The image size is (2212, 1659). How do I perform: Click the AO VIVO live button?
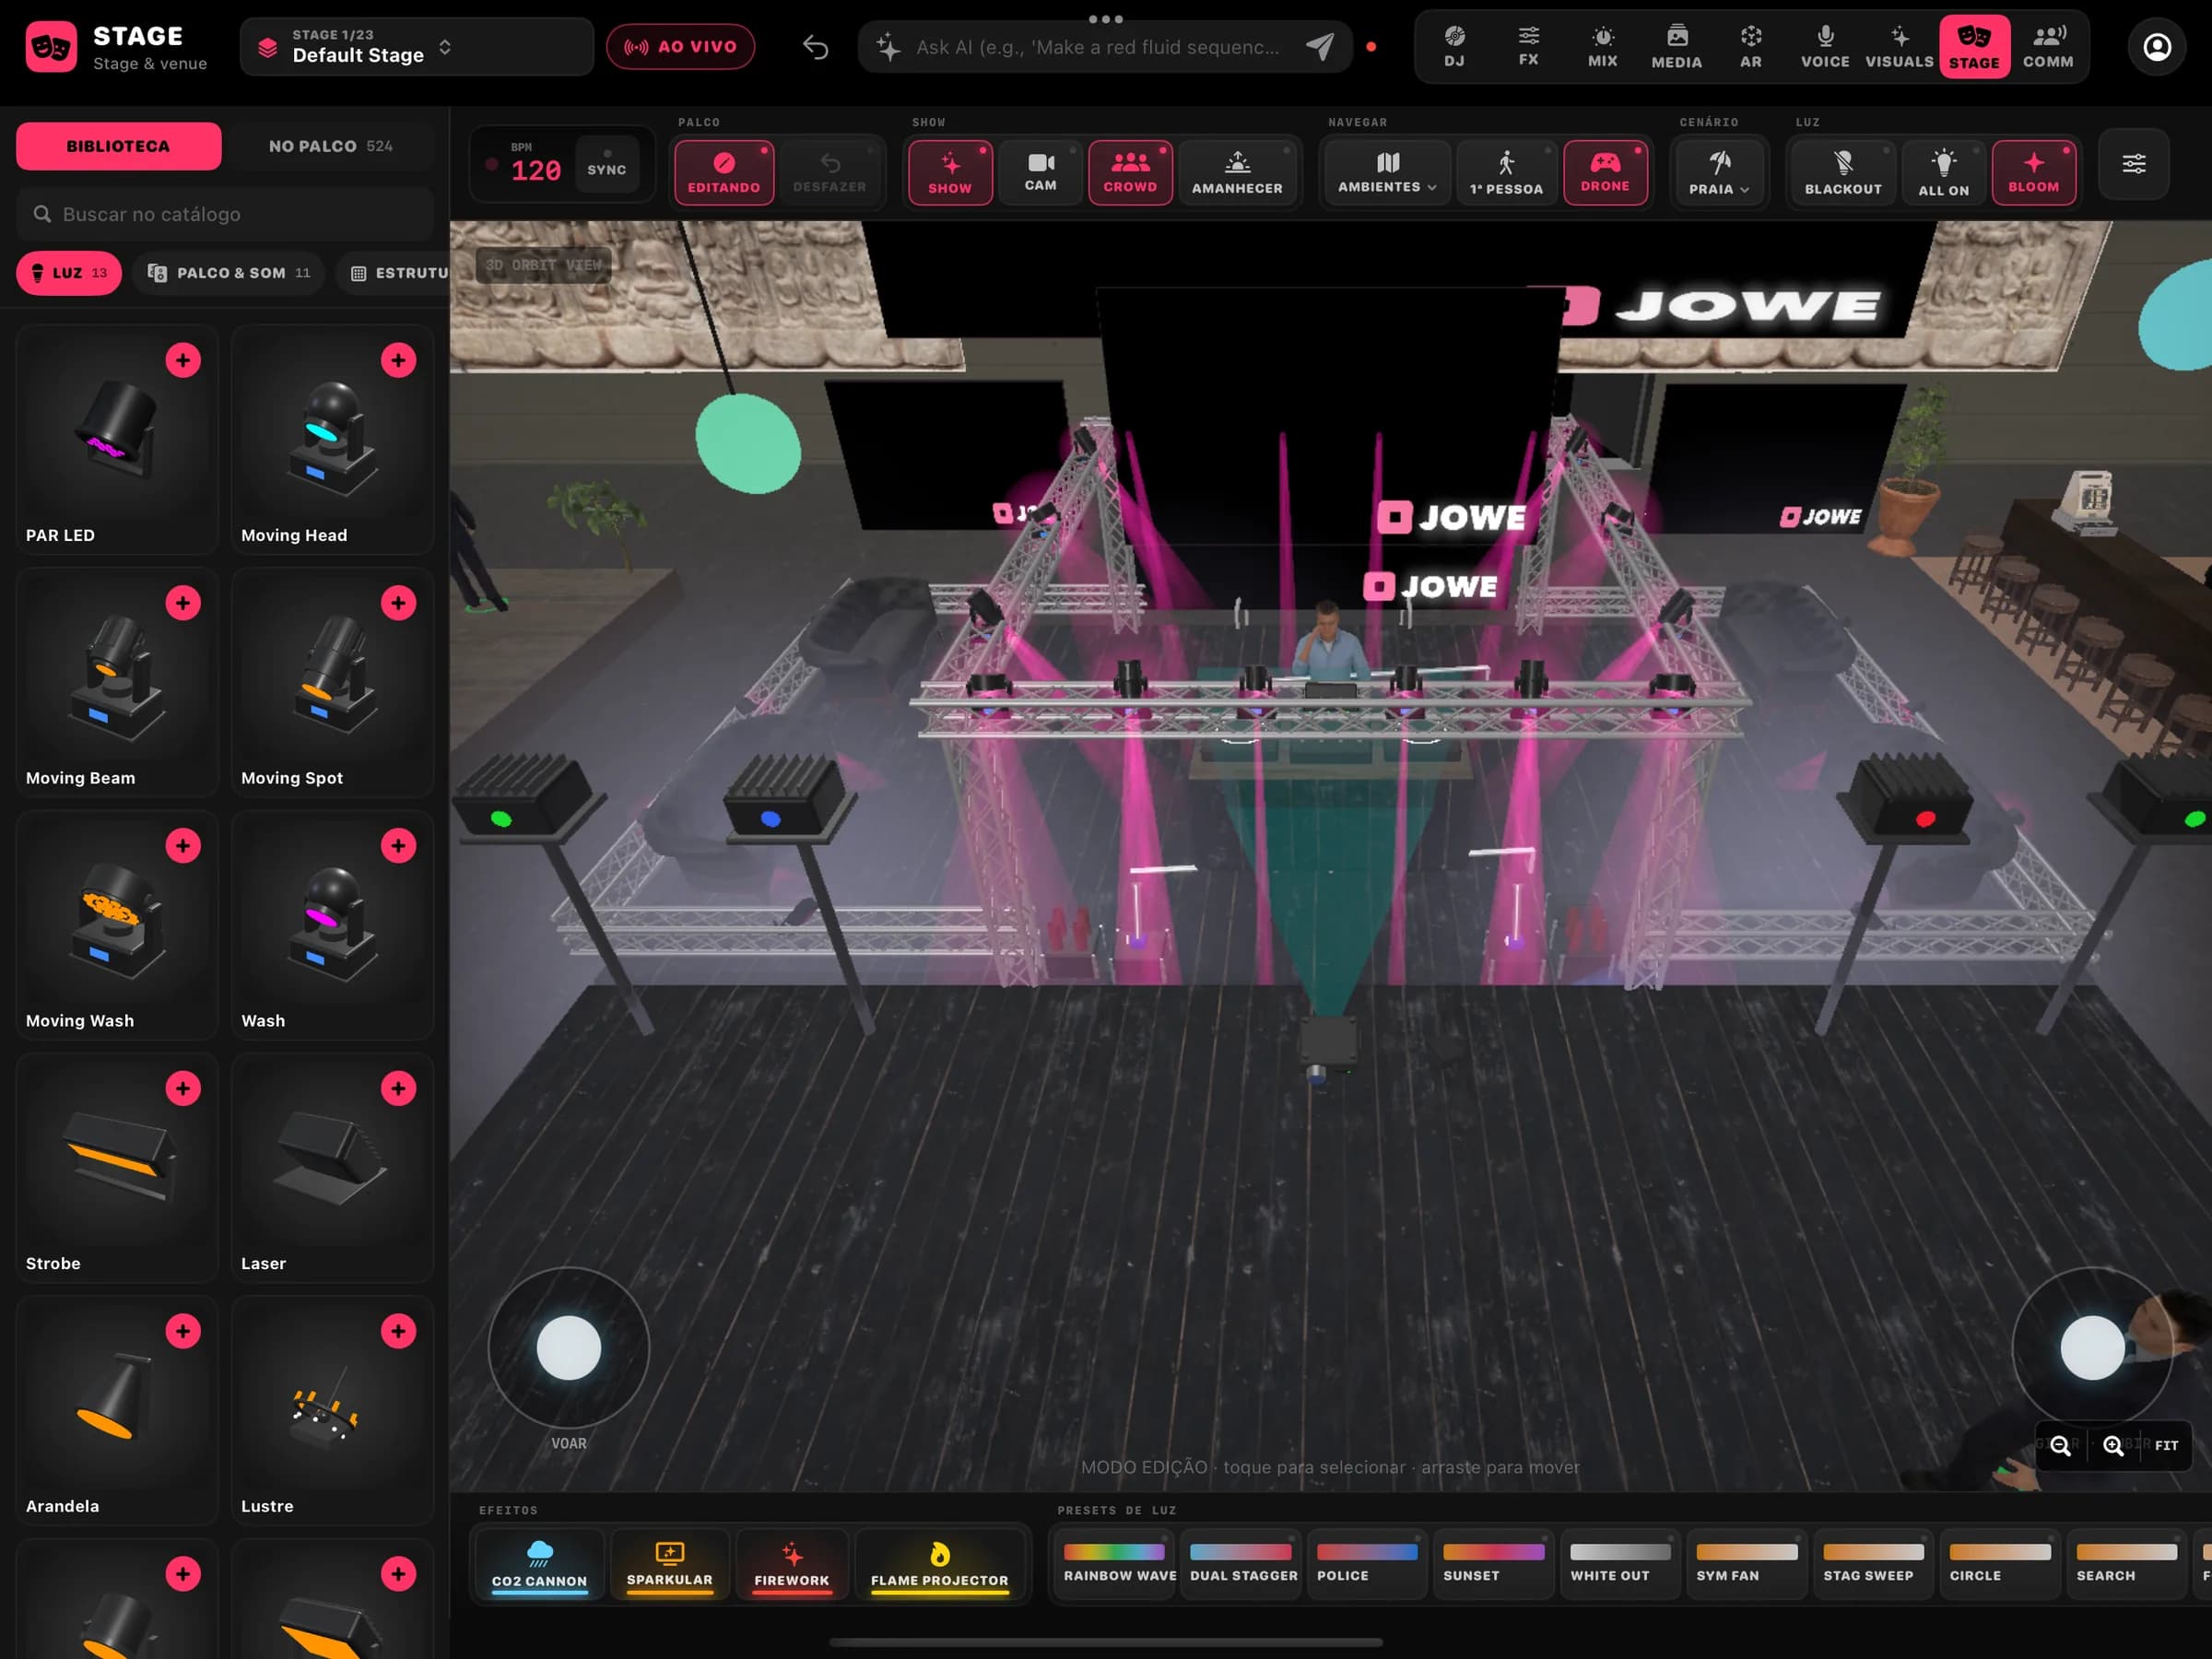coord(680,47)
